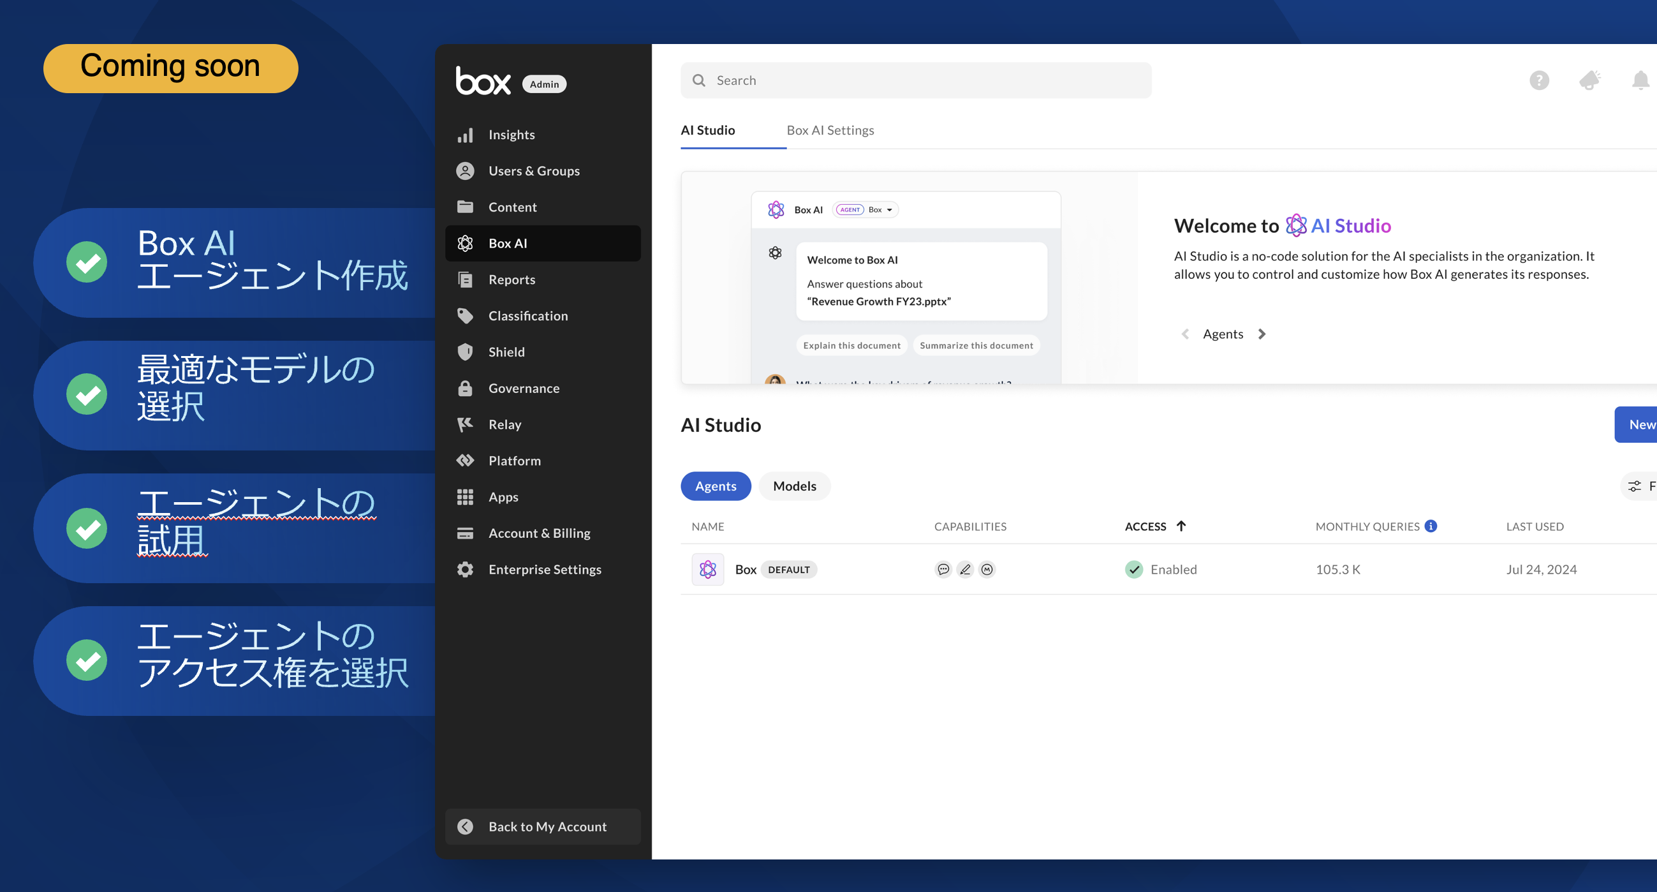Open Insights from the sidebar
The width and height of the screenshot is (1657, 892).
coord(511,135)
